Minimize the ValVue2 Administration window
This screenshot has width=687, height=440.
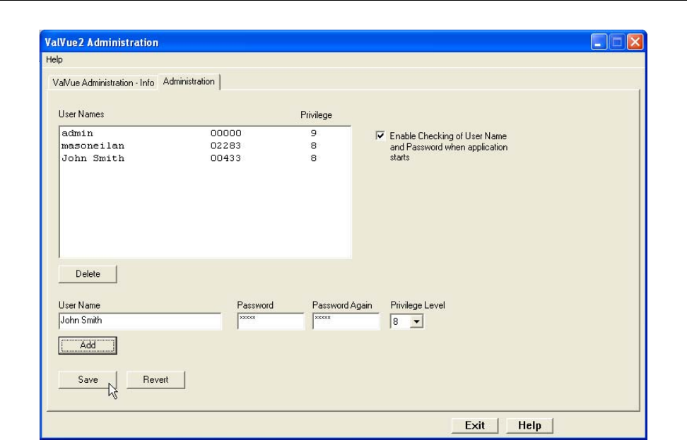(599, 42)
